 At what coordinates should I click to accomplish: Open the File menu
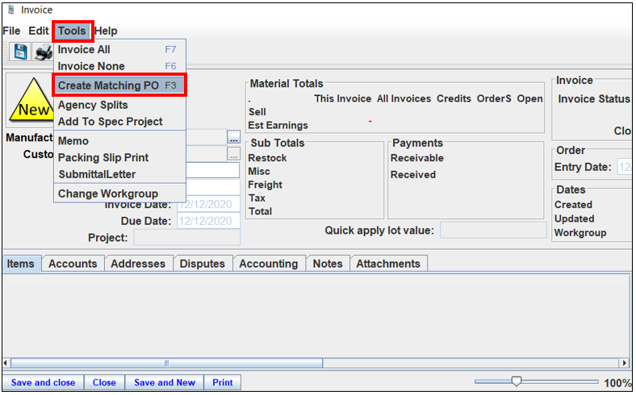click(x=11, y=31)
